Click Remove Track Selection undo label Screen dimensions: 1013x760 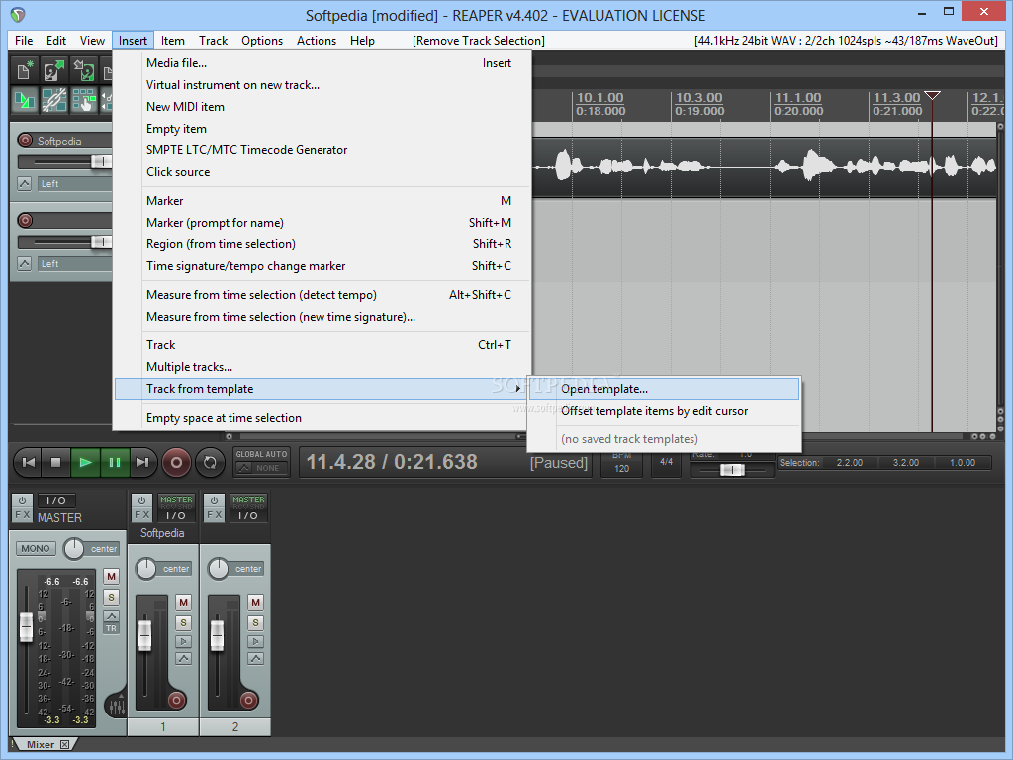[479, 40]
